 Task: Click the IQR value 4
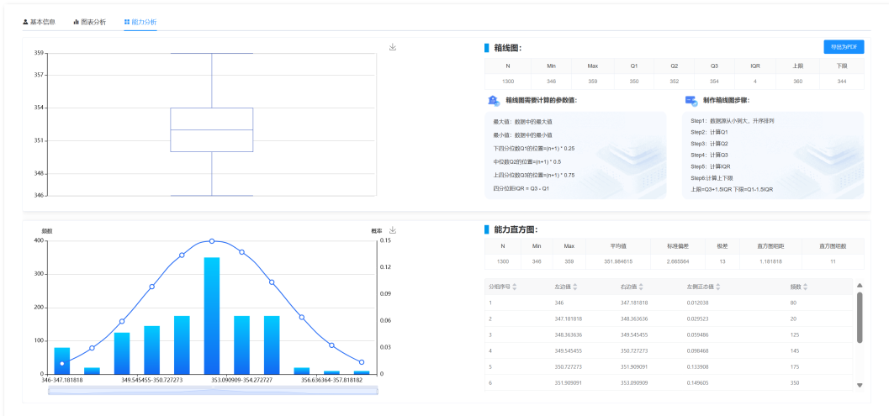pyautogui.click(x=755, y=82)
